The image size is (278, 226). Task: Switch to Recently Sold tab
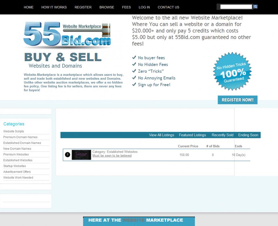click(x=222, y=135)
